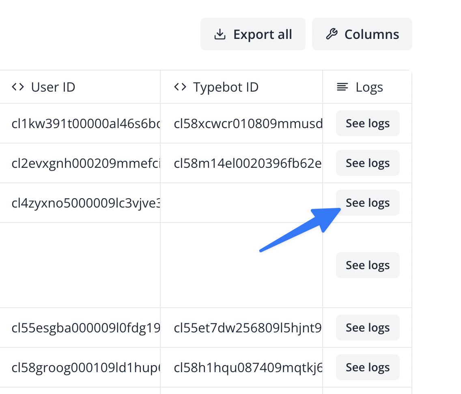The height and width of the screenshot is (394, 461).
Task: Click See logs in the empty row
Action: coord(367,265)
